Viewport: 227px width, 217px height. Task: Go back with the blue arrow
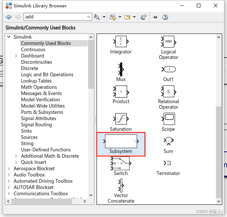pos(9,17)
